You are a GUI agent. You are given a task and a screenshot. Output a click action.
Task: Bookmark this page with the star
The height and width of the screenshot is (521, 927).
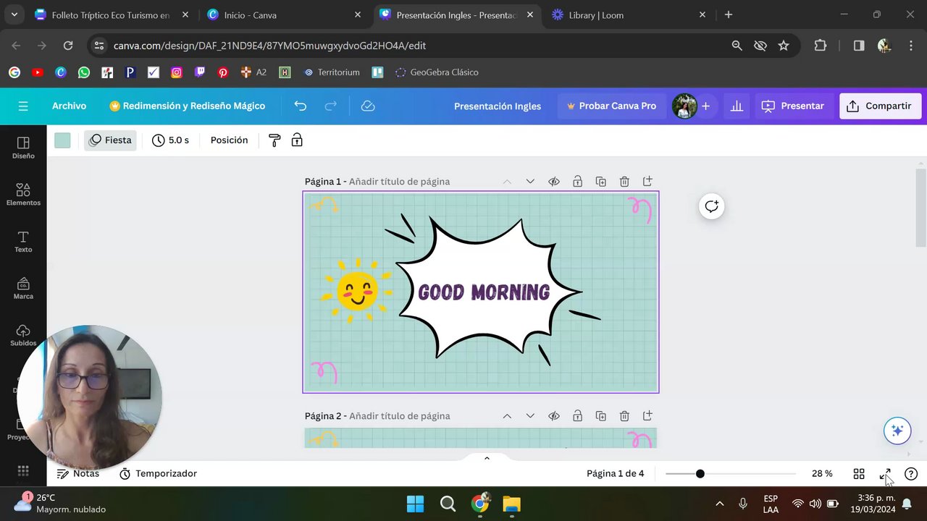coord(784,46)
